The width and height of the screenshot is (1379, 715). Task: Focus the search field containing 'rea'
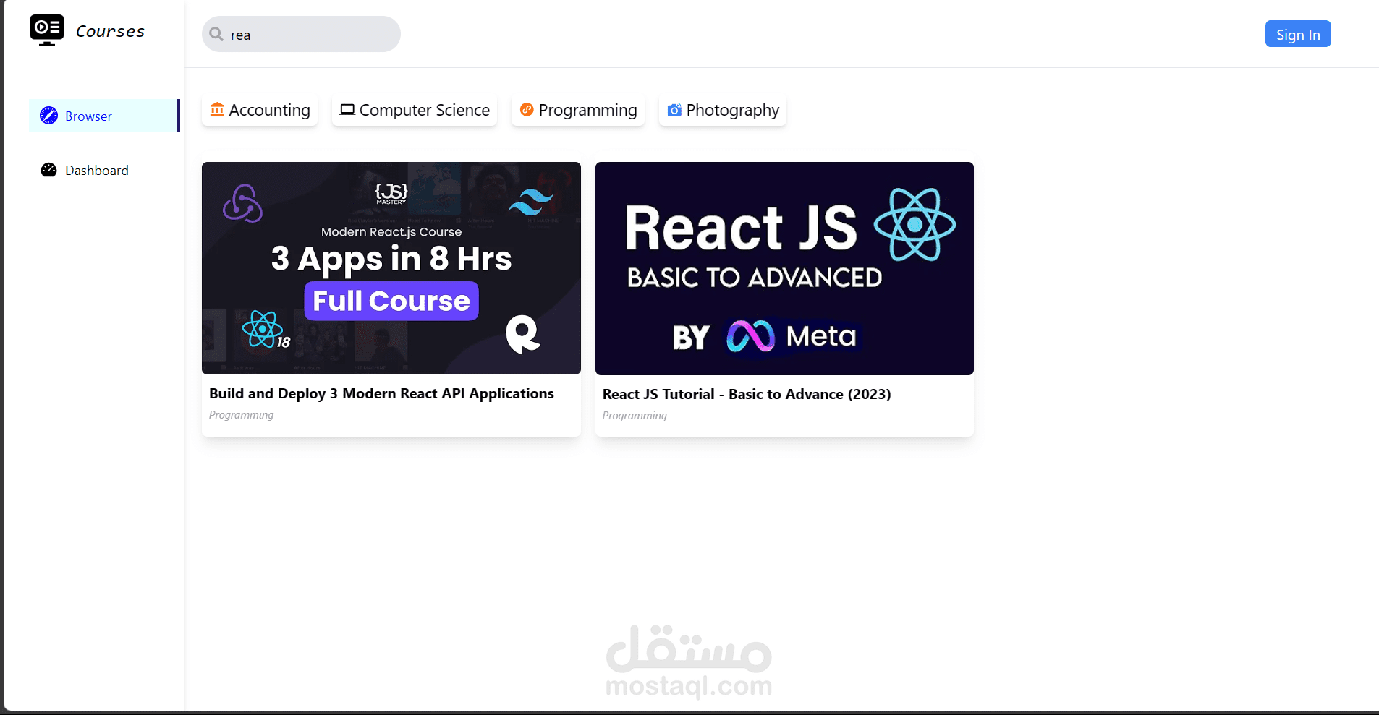pos(301,34)
